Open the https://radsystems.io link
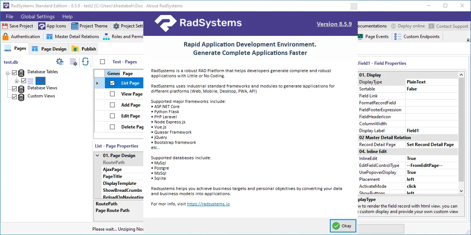 [208, 204]
